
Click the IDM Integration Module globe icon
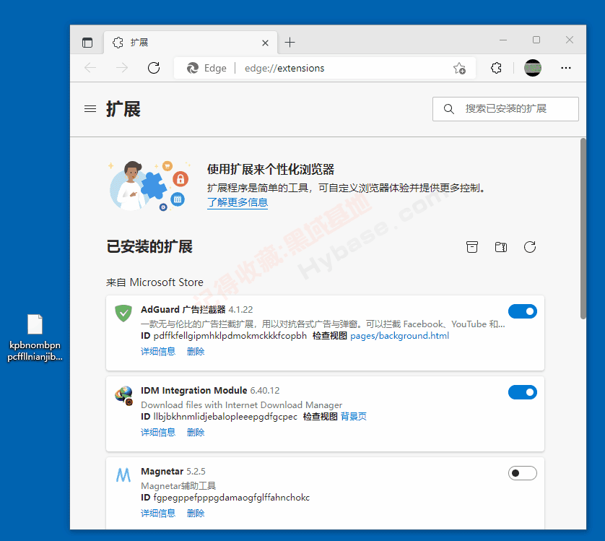123,395
